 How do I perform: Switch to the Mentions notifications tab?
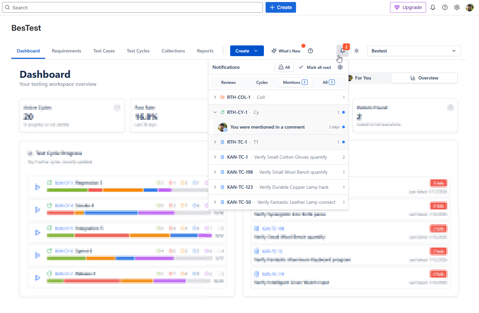pyautogui.click(x=295, y=82)
